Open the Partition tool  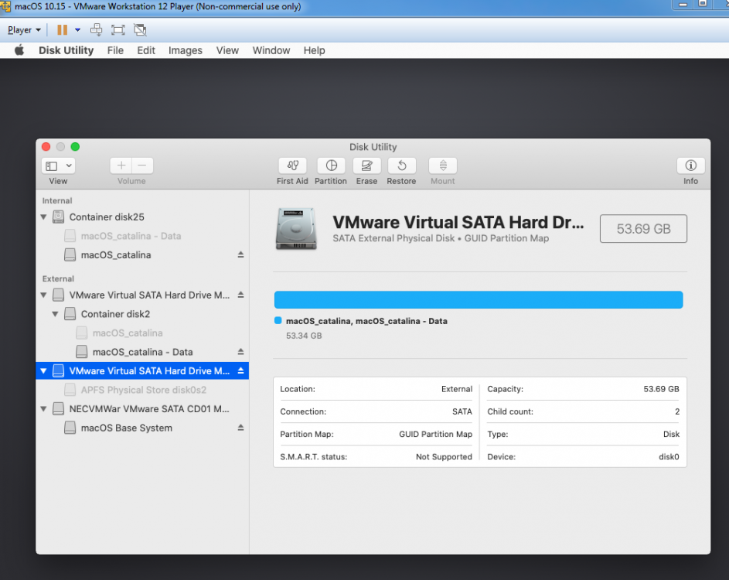click(x=331, y=165)
